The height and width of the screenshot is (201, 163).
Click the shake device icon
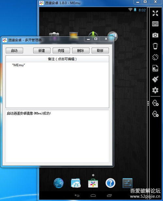pos(155,46)
